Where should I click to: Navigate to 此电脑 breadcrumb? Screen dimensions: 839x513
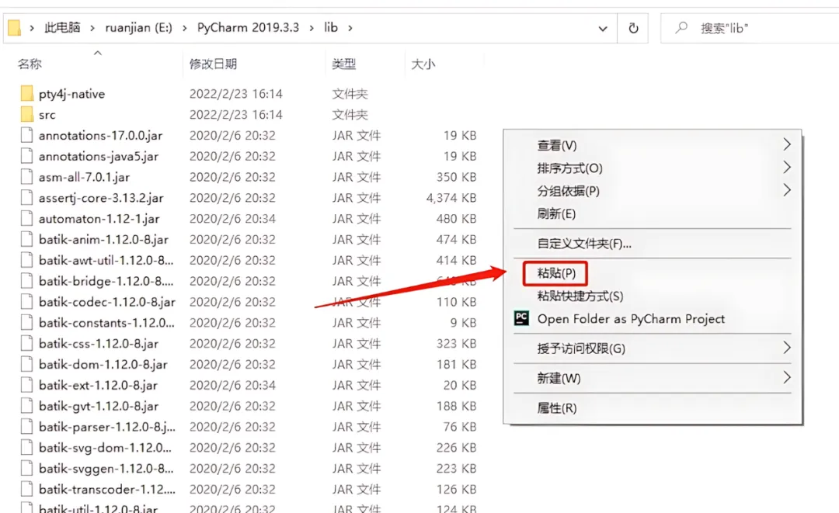[62, 27]
